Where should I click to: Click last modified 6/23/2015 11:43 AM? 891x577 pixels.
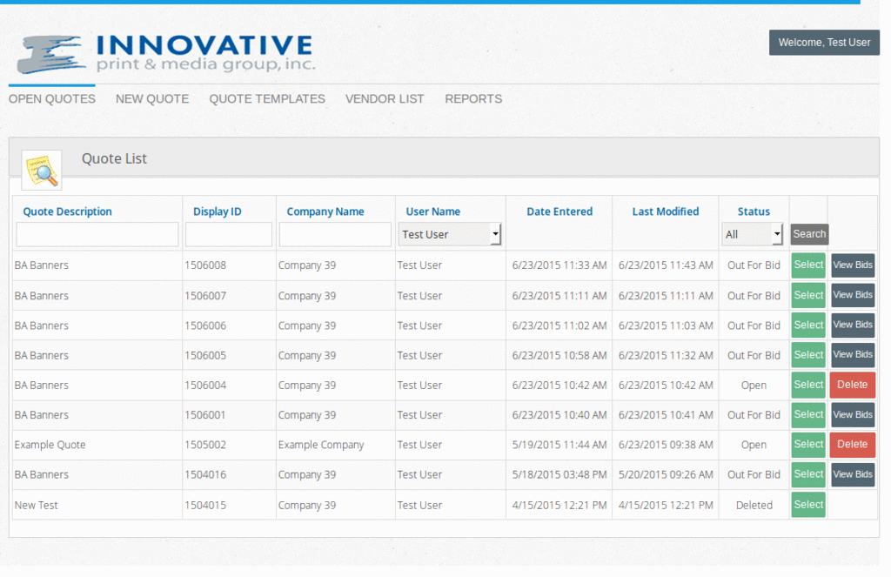pyautogui.click(x=666, y=265)
